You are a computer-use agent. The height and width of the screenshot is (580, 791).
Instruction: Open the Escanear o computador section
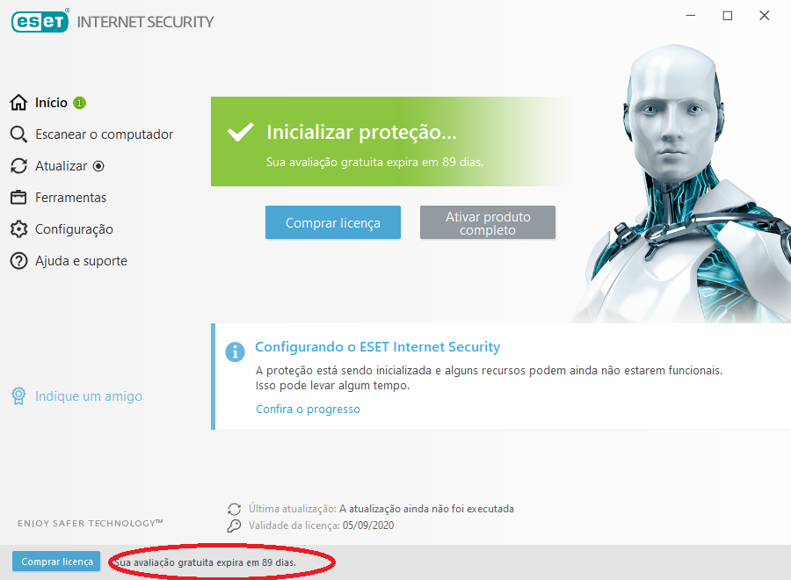coord(104,134)
